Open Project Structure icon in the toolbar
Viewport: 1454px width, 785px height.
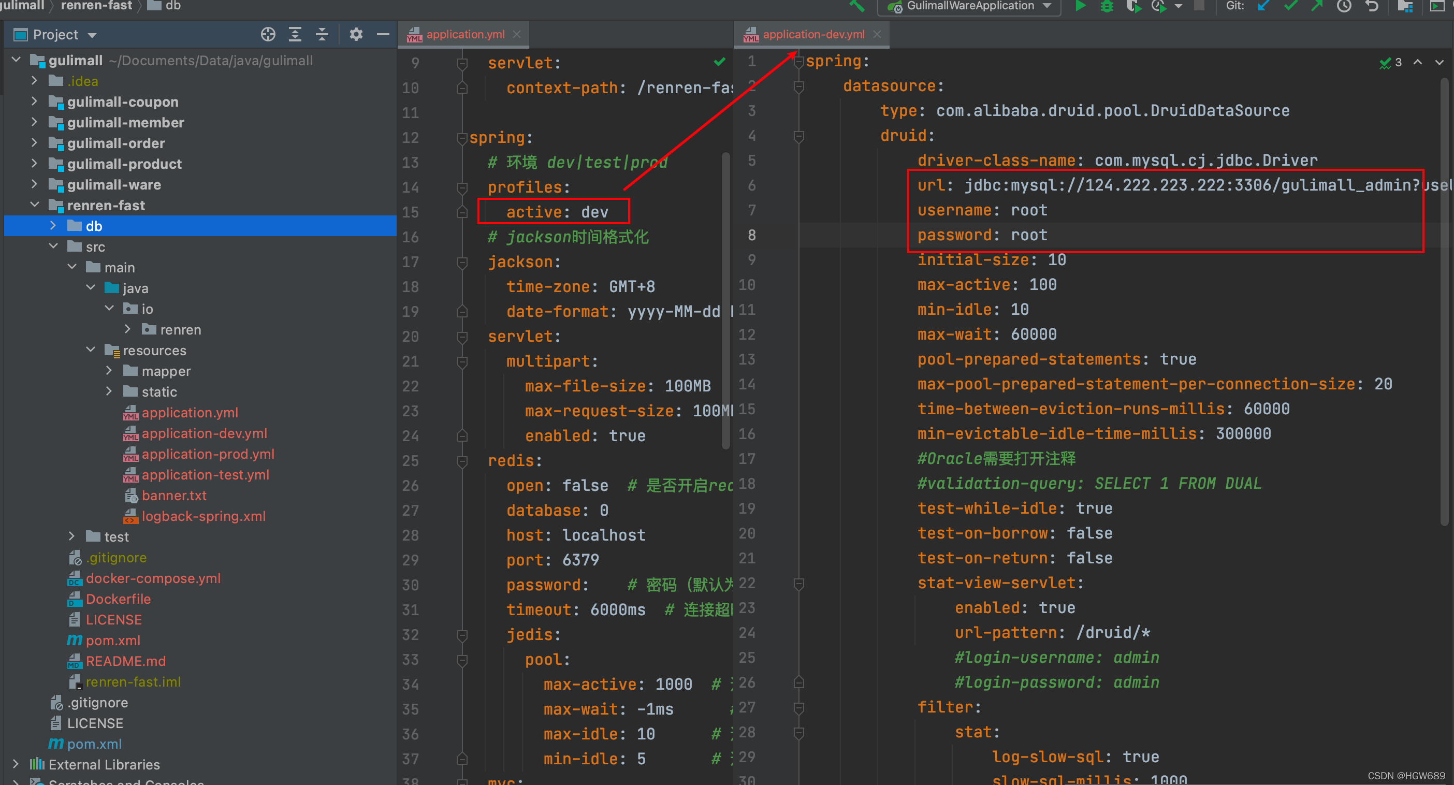[1405, 6]
